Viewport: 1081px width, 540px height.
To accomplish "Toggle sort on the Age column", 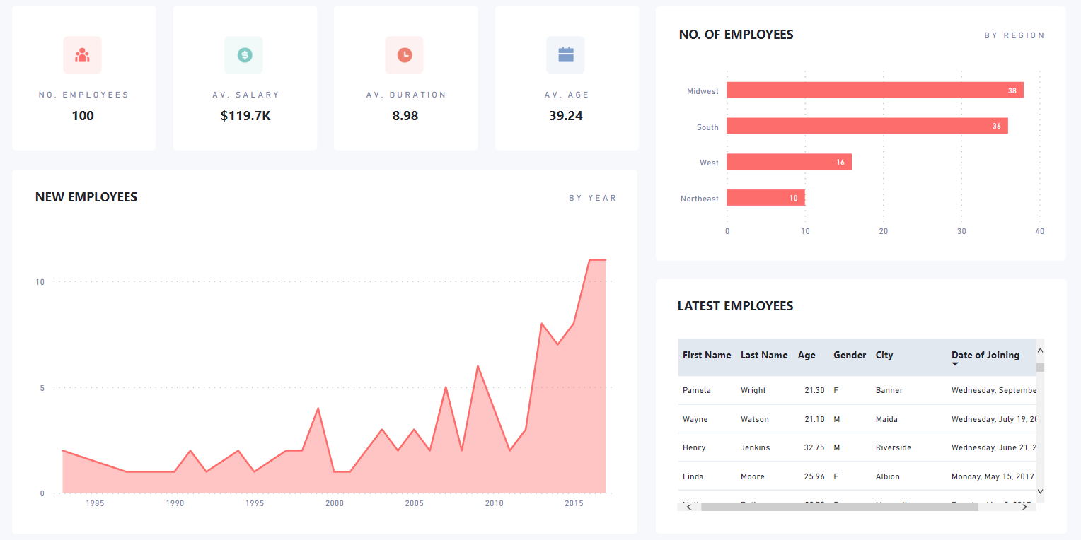I will point(807,355).
